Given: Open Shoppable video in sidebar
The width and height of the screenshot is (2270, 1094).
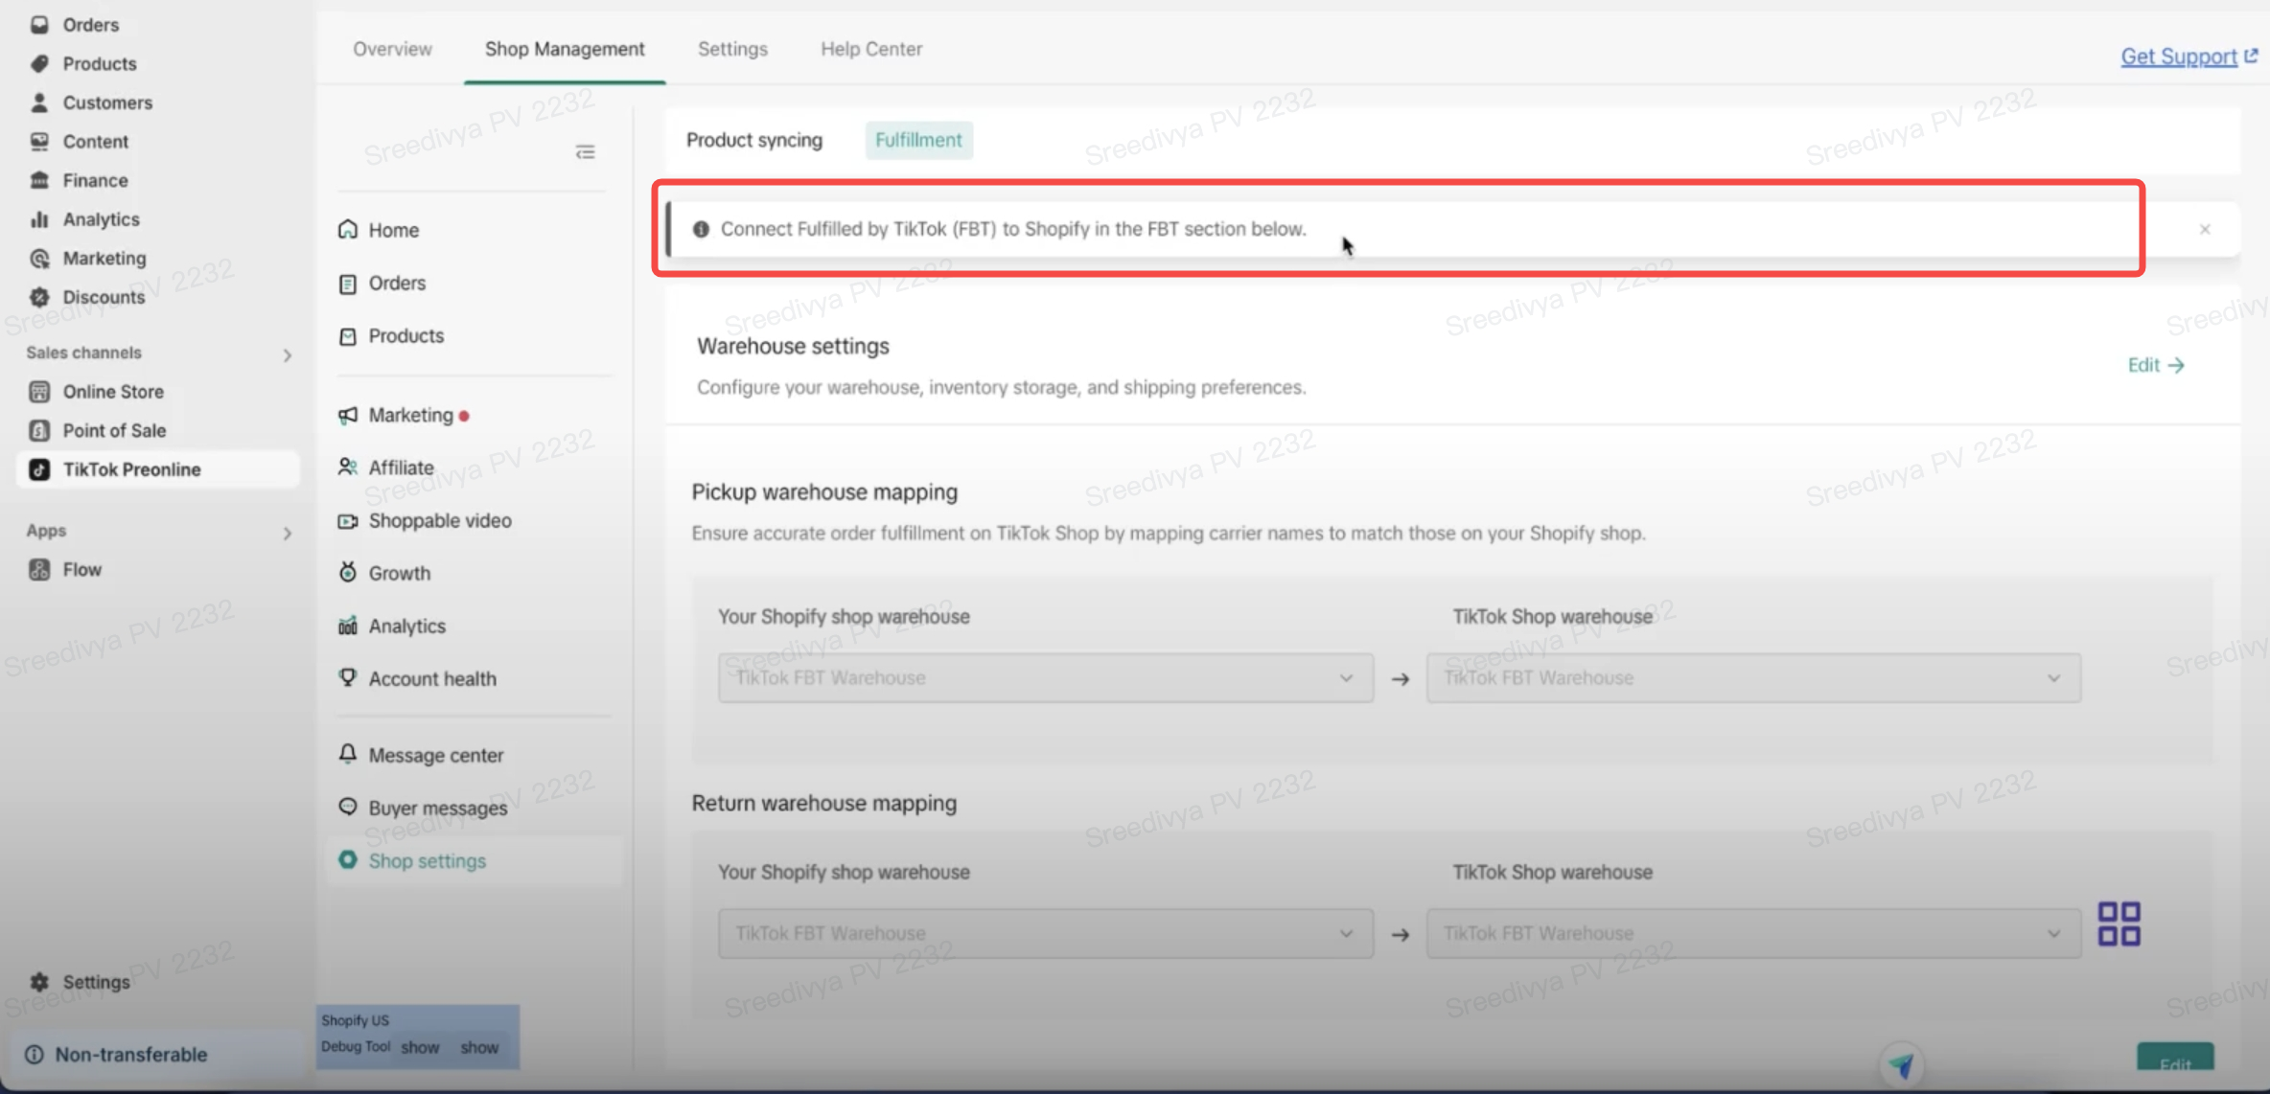Looking at the screenshot, I should click(440, 520).
